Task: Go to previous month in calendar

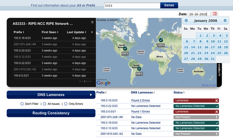Action: (186, 20)
